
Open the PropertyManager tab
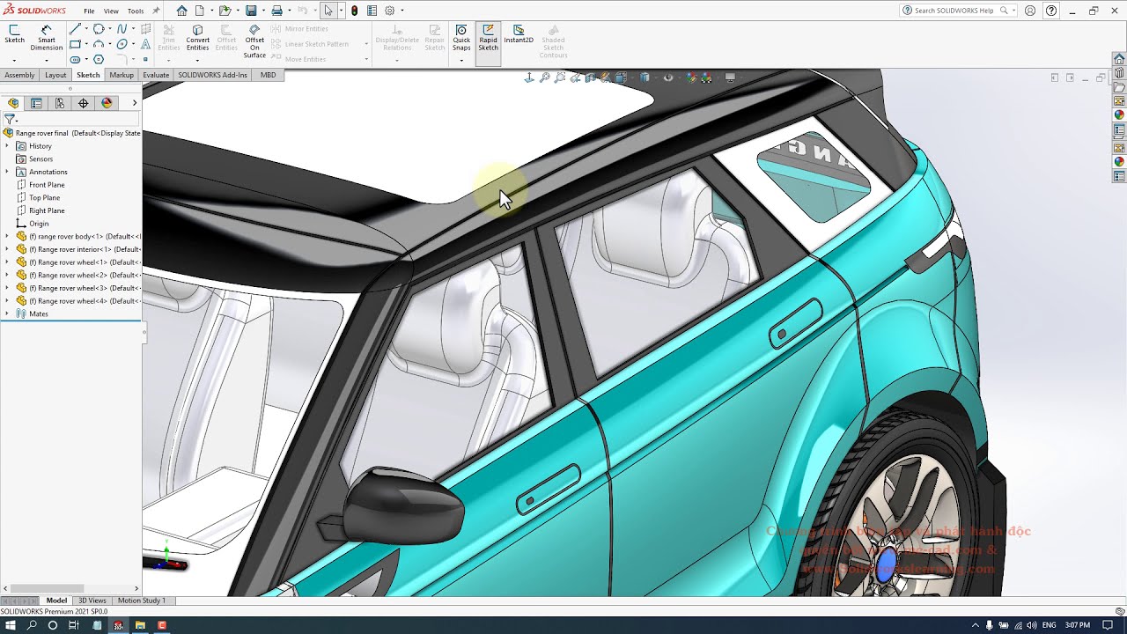click(x=36, y=103)
